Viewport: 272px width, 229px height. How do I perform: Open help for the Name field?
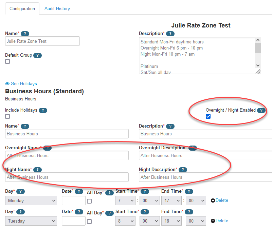[x=25, y=34]
